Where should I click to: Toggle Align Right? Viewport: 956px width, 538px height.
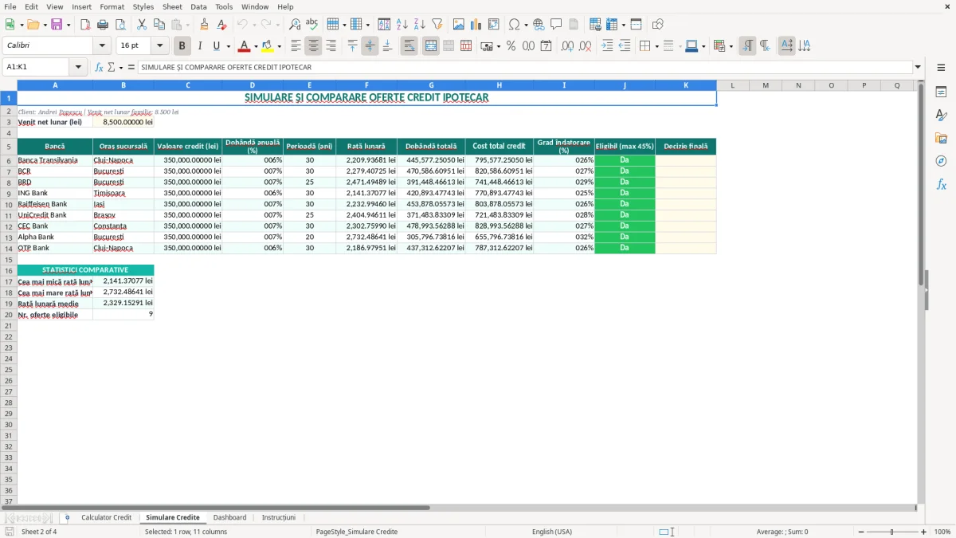(x=331, y=46)
